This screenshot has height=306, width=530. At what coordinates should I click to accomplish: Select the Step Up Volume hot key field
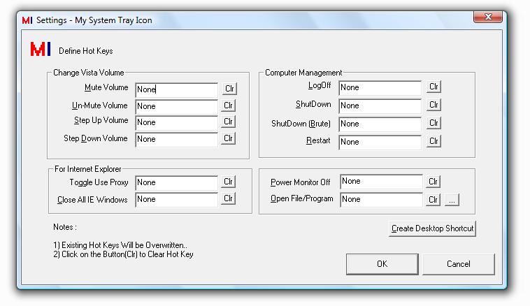pyautogui.click(x=177, y=122)
